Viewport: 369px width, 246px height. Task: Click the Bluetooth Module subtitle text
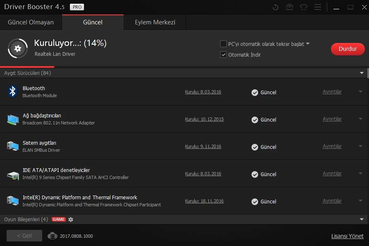pyautogui.click(x=40, y=96)
